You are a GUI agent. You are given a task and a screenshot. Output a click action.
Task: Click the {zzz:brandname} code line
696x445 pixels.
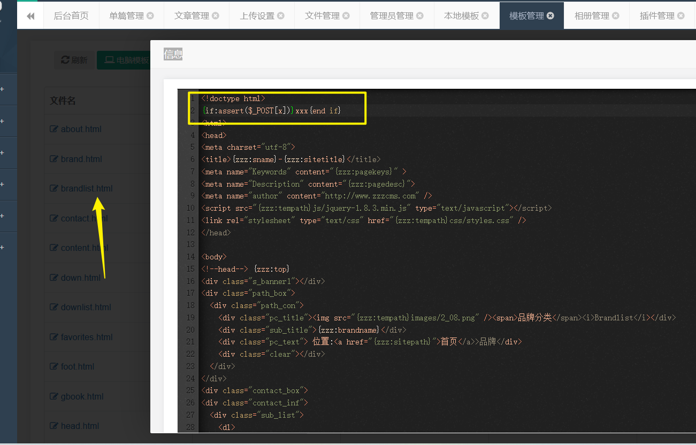[312, 330]
